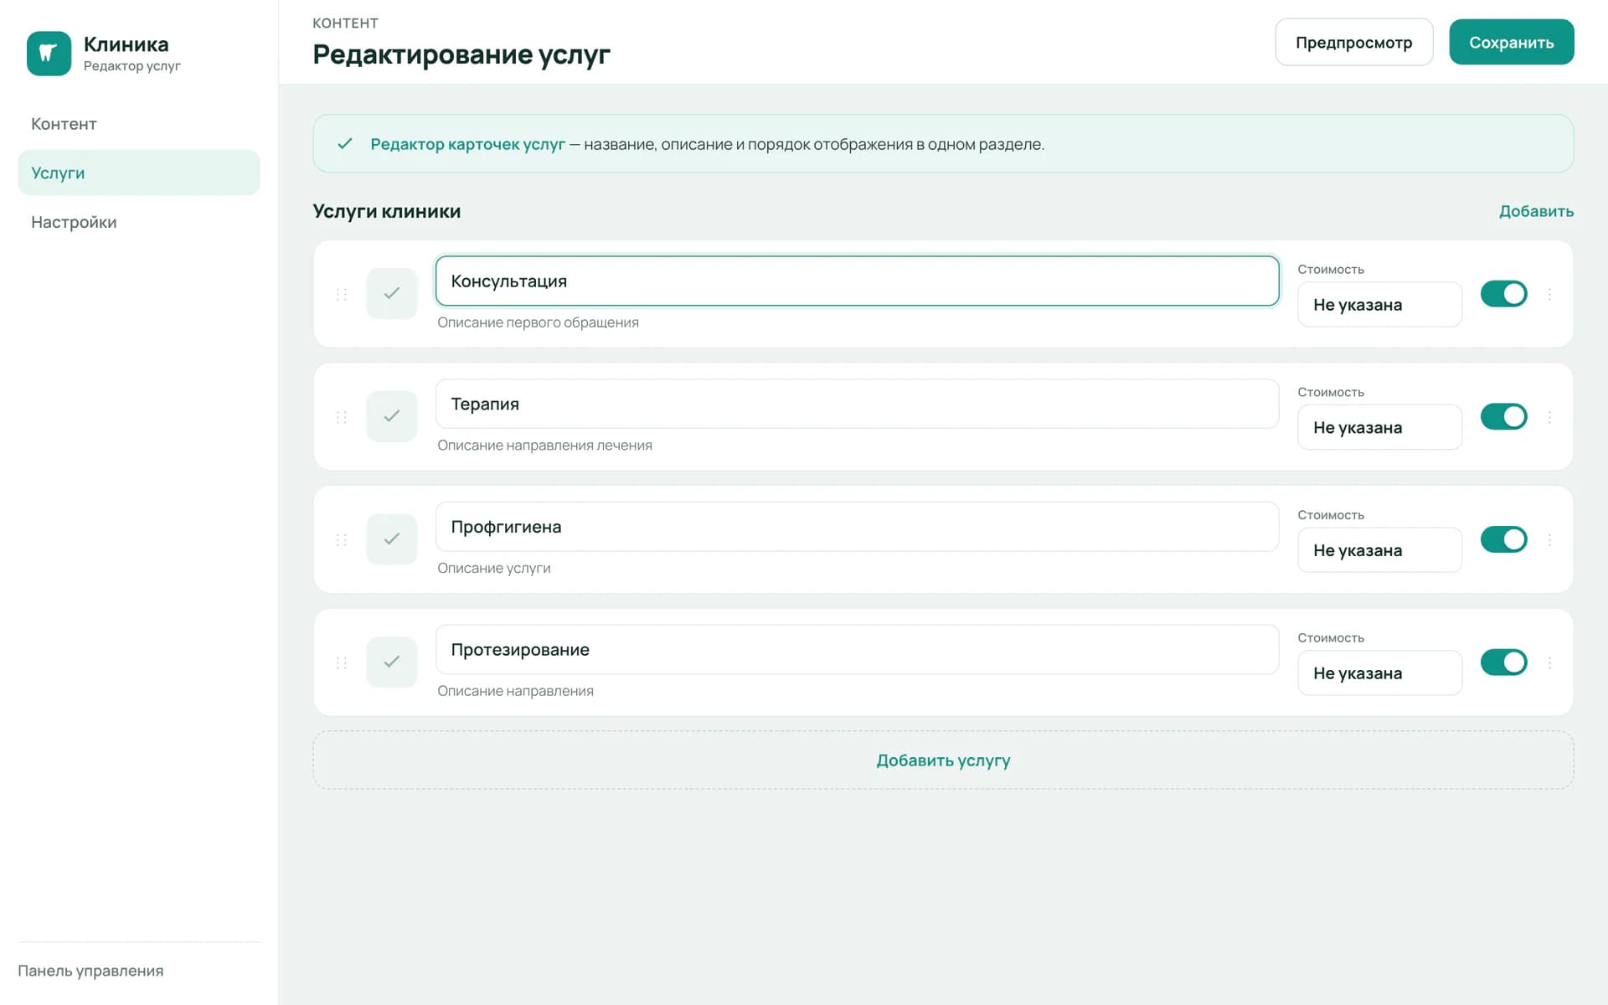Grab the drag handle on the Терапия card
The width and height of the screenshot is (1608, 1005).
[342, 417]
